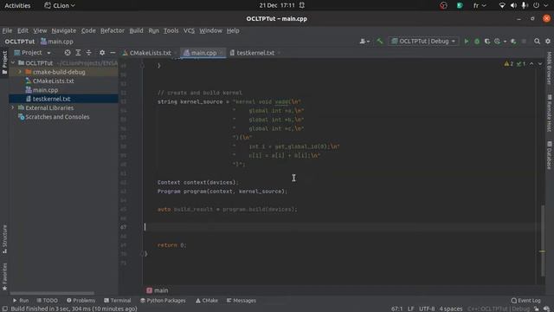The image size is (554, 312).
Task: Open the Event Log
Action: (x=525, y=301)
